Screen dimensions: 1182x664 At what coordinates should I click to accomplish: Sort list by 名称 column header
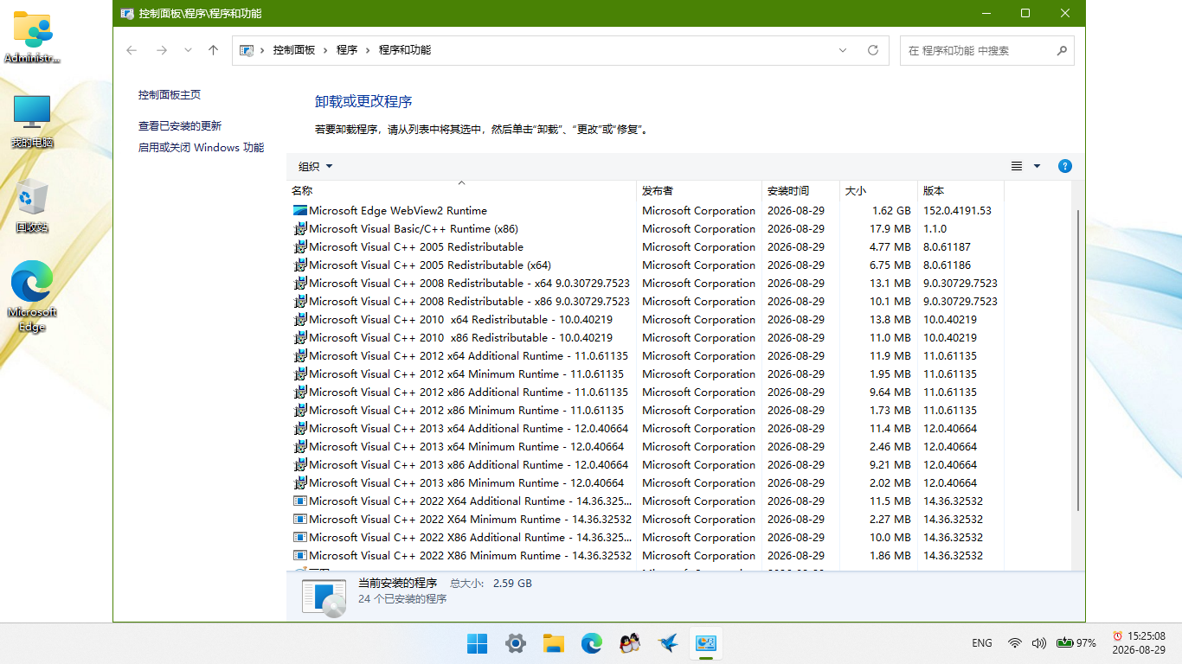(461, 190)
